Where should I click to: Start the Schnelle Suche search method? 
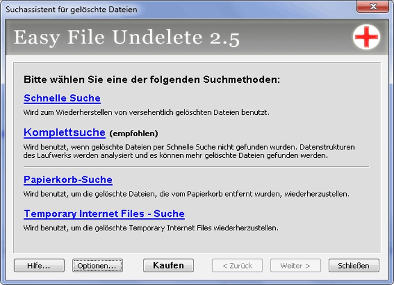[62, 99]
